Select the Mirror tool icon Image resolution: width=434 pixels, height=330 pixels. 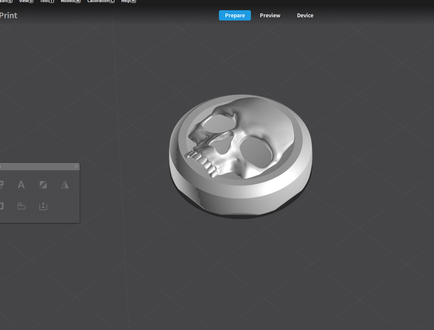point(65,185)
